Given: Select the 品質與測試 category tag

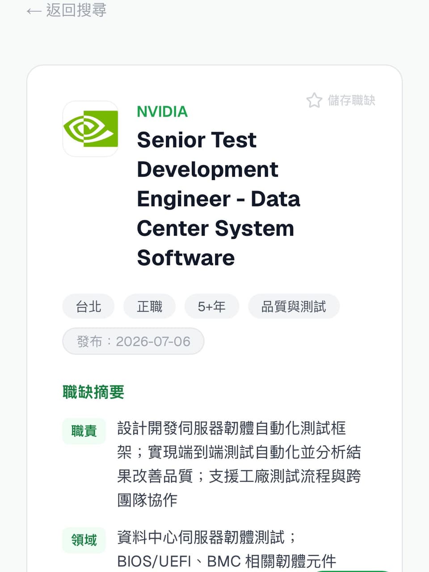Looking at the screenshot, I should [294, 307].
